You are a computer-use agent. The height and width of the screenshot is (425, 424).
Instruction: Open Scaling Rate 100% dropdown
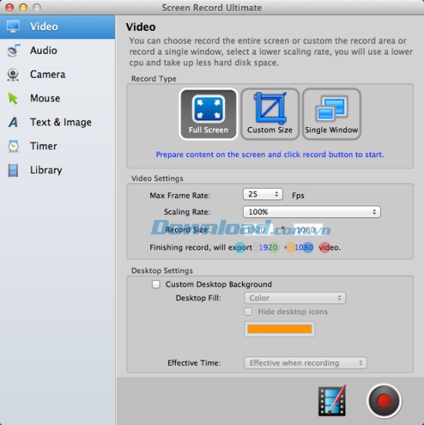(311, 212)
